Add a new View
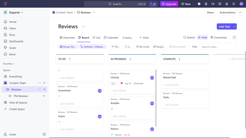This screenshot has height=138, width=246. tap(144, 37)
